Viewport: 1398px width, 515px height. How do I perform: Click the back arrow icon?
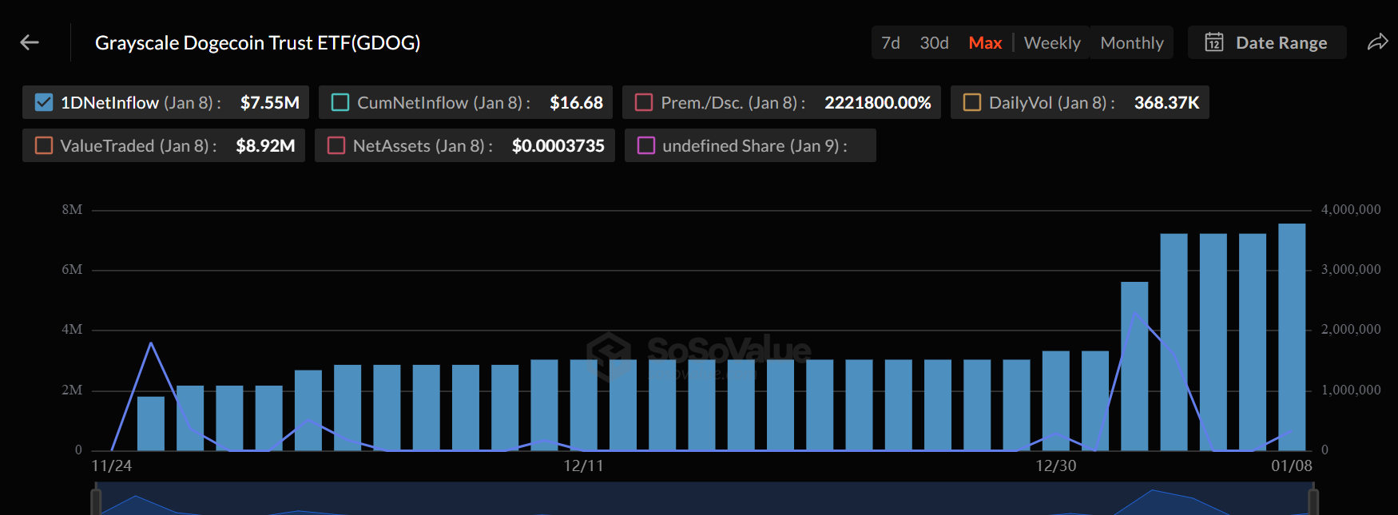tap(30, 42)
